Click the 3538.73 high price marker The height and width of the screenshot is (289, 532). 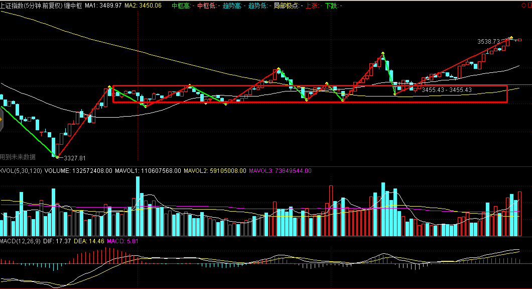pos(488,41)
